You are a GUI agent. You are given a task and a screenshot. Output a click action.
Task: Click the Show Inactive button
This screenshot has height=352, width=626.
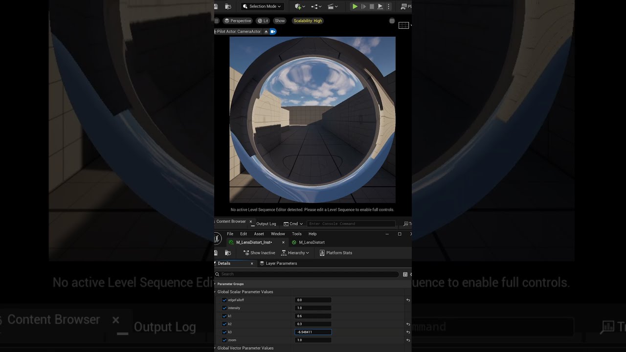(259, 253)
